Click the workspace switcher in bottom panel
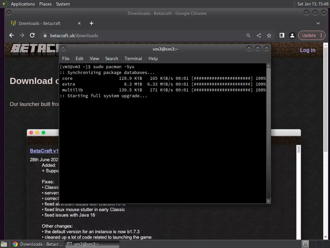330x248 pixels. tap(305, 244)
